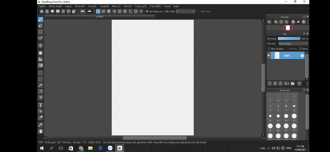Zoom out button in Hoa tiêu navigator
Screen dimensions: 330x152
coord(286,22)
